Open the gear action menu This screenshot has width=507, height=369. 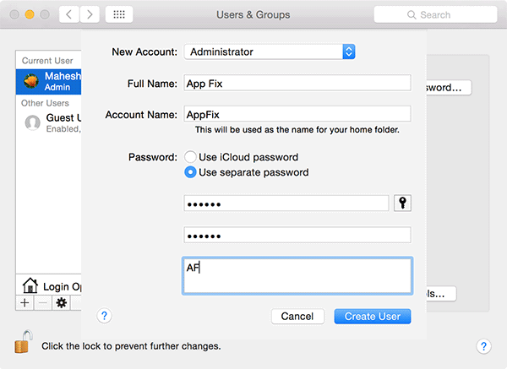61,302
